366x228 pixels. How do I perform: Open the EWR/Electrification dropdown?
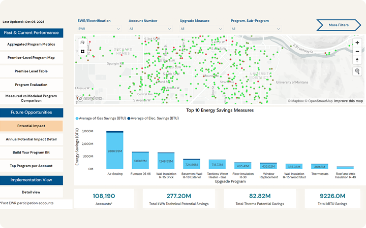[99, 29]
